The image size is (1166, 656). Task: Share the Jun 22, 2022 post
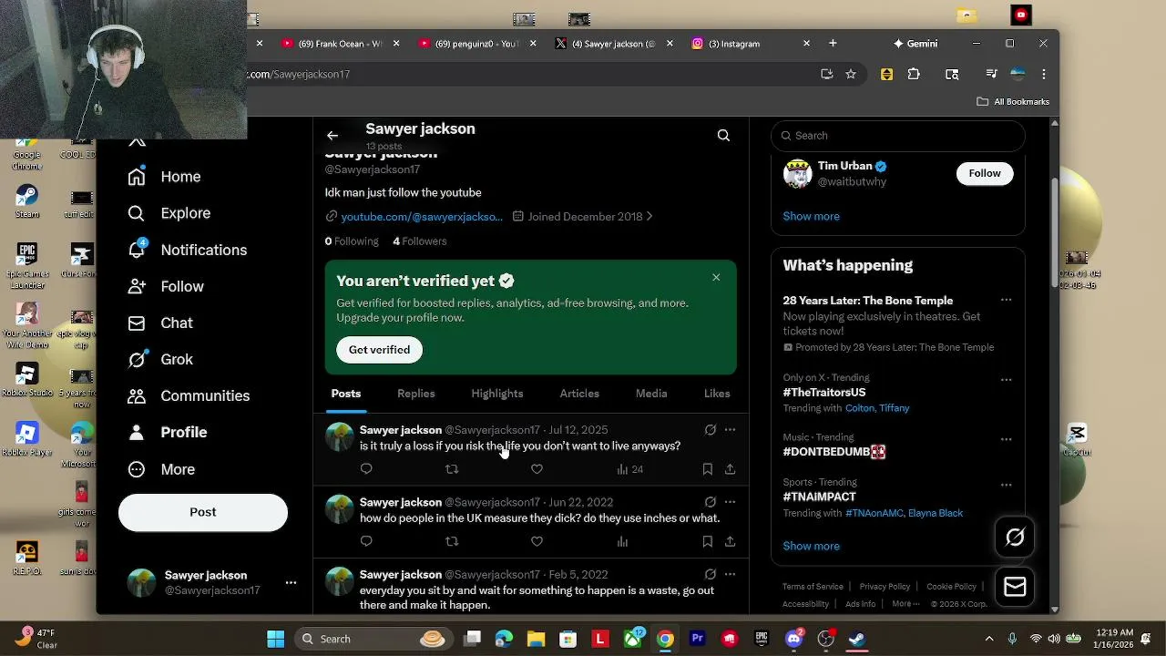point(730,541)
